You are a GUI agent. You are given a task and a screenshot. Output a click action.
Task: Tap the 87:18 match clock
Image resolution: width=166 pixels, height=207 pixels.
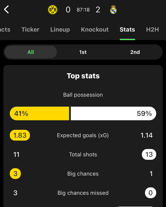point(83,10)
